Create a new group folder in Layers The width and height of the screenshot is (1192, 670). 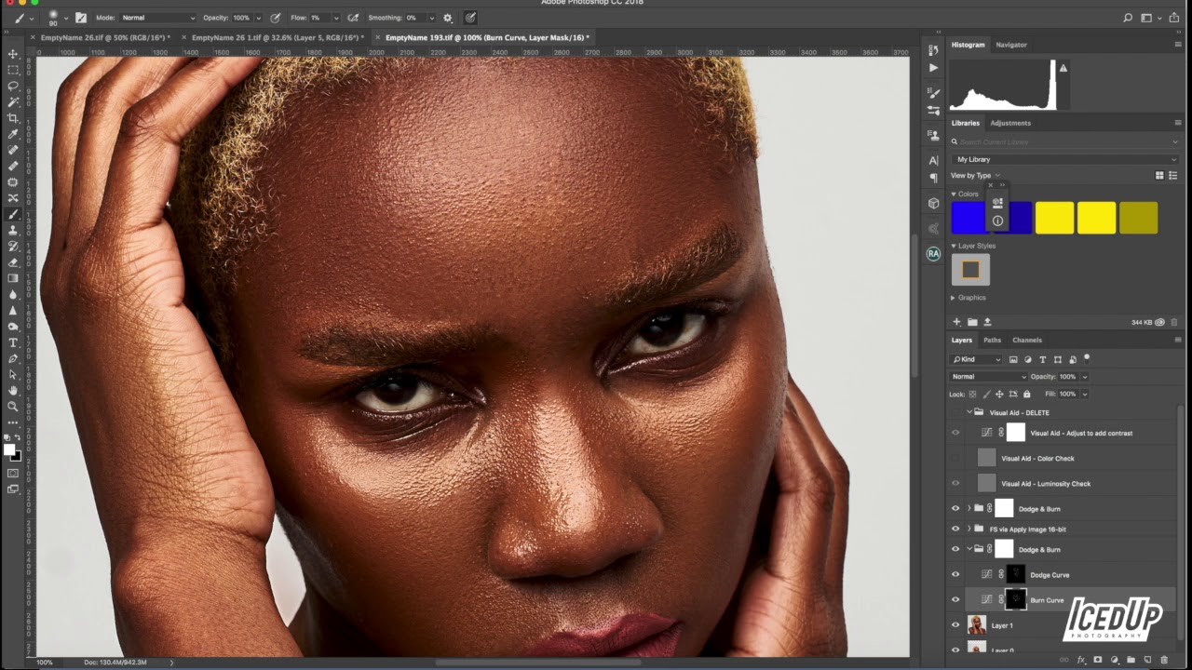[1131, 660]
